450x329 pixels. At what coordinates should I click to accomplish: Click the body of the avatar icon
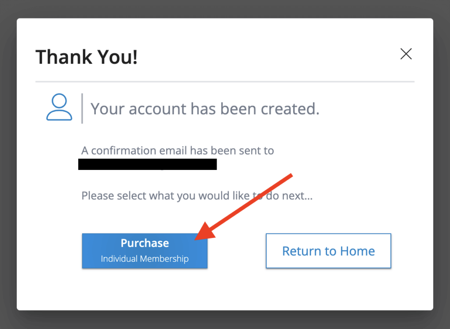[59, 115]
